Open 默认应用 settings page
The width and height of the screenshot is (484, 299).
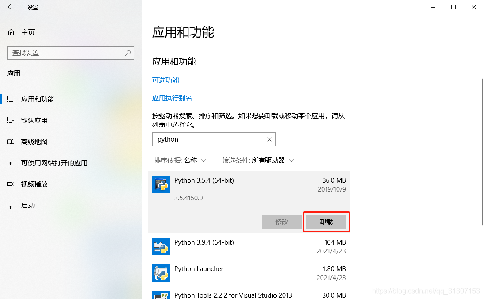click(34, 121)
